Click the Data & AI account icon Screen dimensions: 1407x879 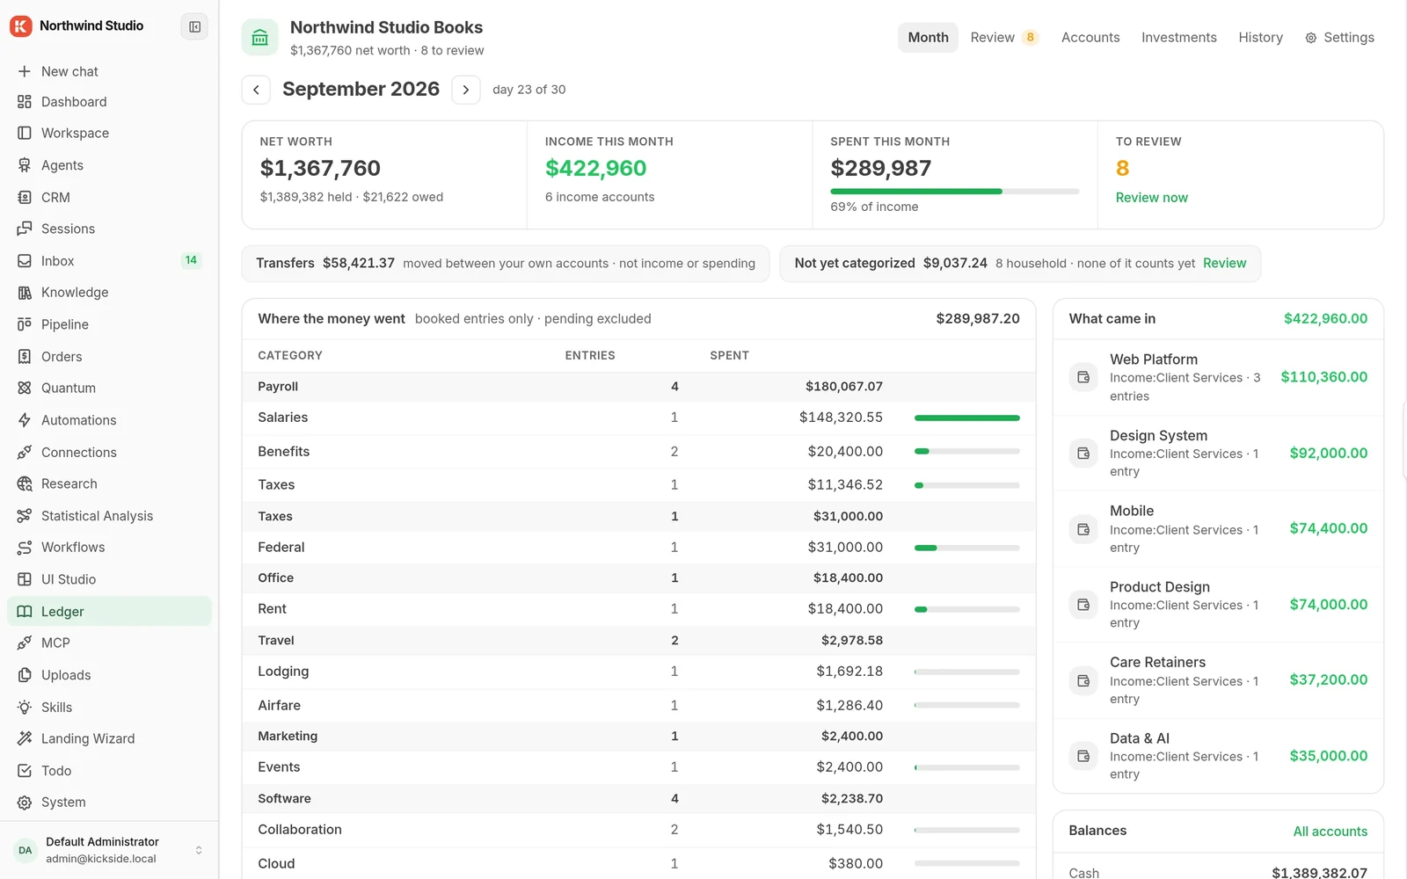[1083, 756]
